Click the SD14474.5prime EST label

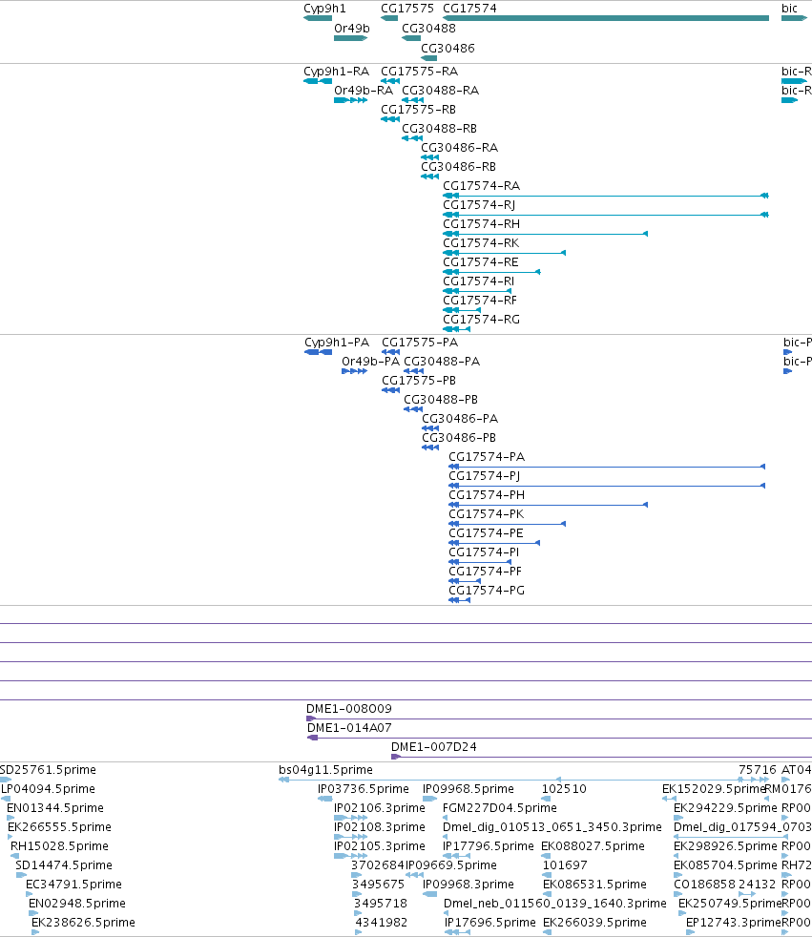[64, 865]
